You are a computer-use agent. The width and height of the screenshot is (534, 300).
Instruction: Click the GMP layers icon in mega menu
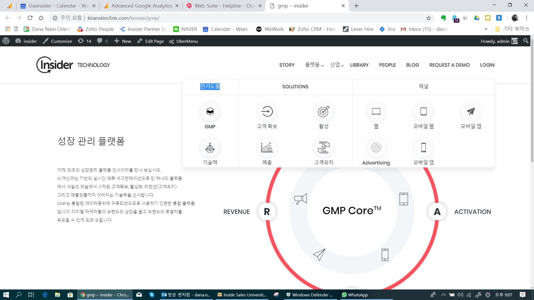[210, 111]
